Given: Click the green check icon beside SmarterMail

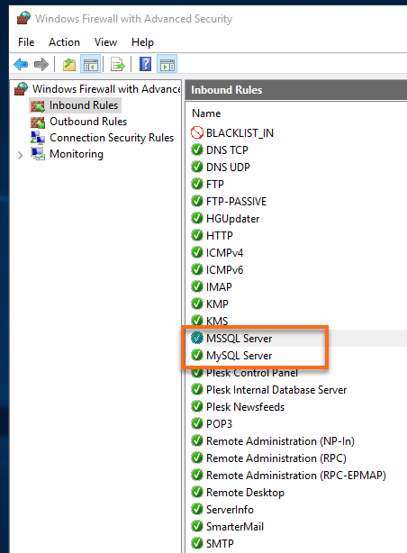Looking at the screenshot, I should 197,526.
